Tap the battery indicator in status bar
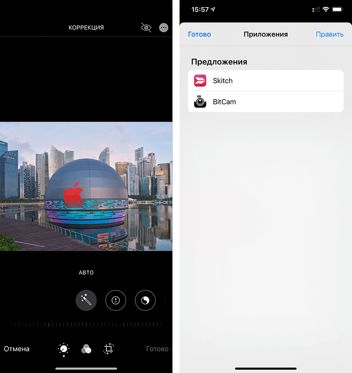The height and width of the screenshot is (373, 352). [338, 9]
